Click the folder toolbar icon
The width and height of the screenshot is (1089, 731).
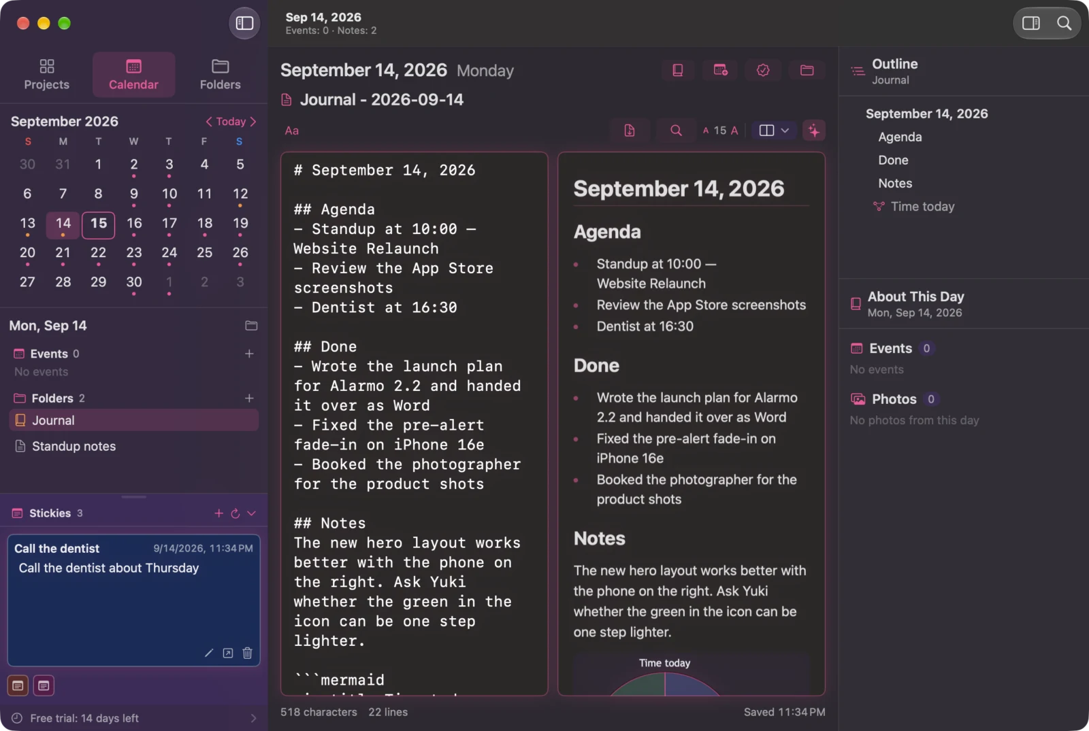pyautogui.click(x=807, y=70)
